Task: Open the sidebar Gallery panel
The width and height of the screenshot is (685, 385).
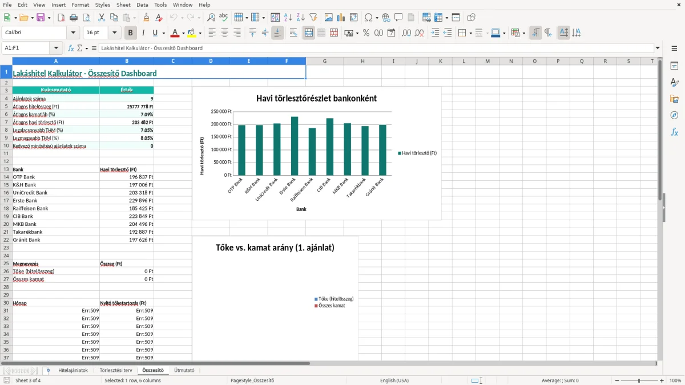Action: 674,99
